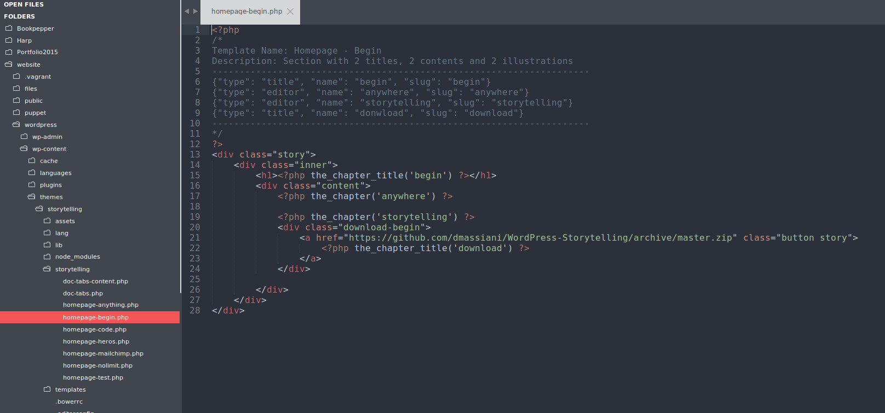The width and height of the screenshot is (885, 413).
Task: Click the puppet folder icon
Action: 16,112
